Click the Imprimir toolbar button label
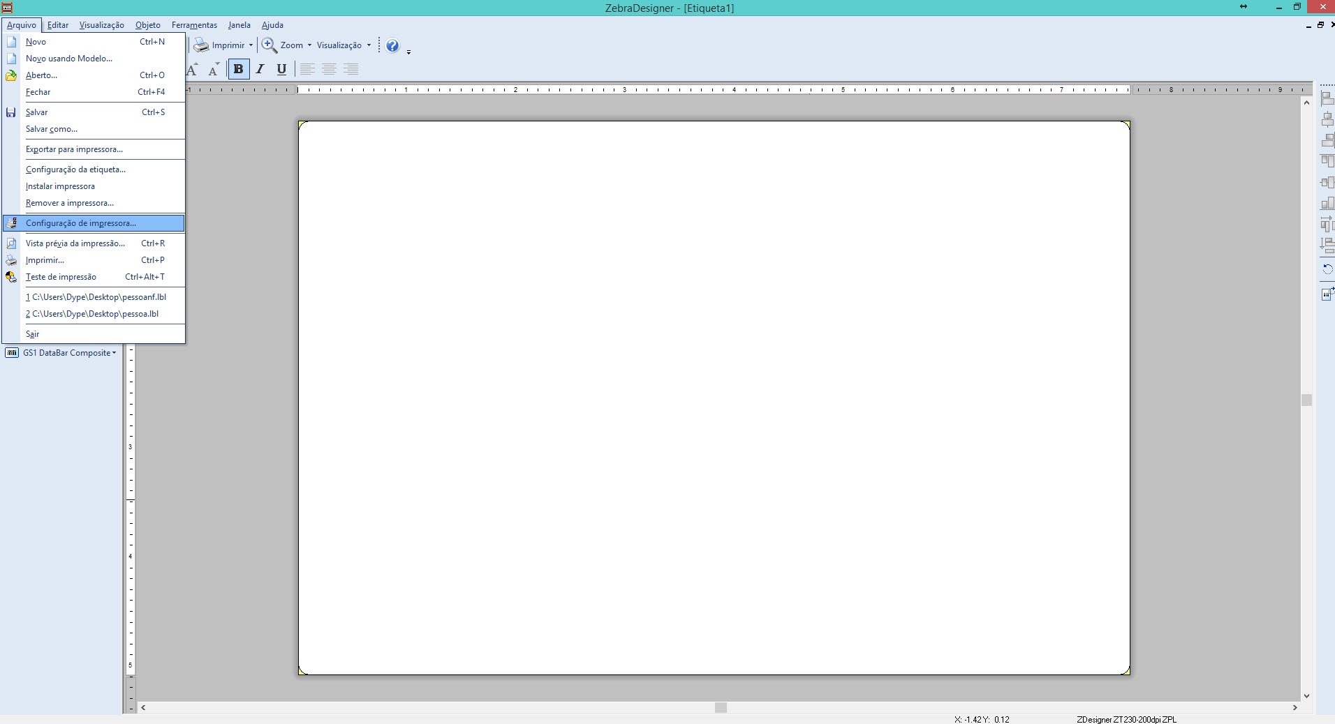This screenshot has height=724, width=1335. [x=228, y=45]
